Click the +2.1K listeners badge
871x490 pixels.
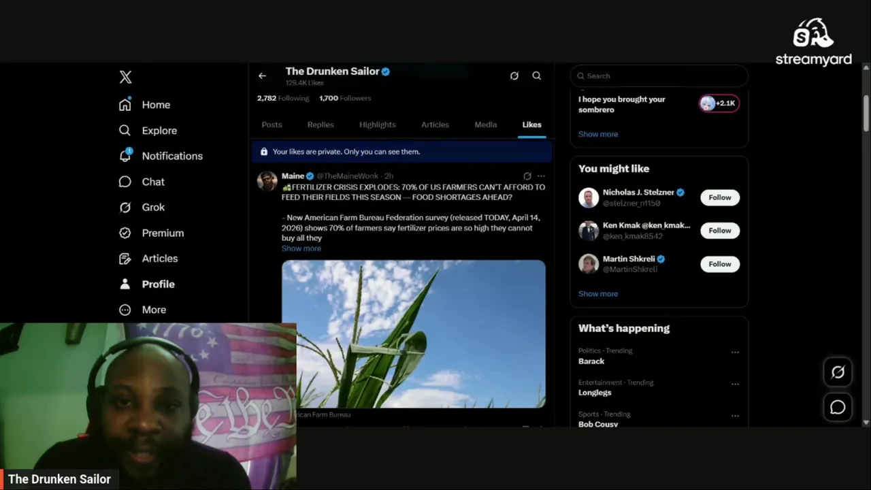719,103
